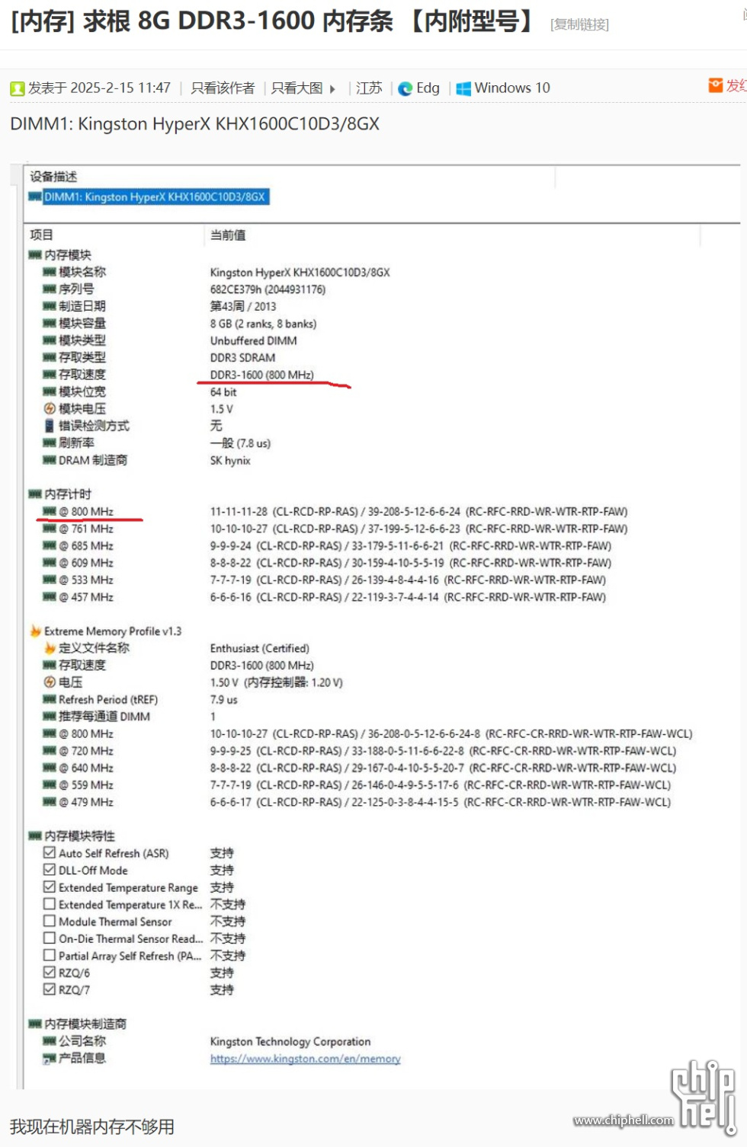This screenshot has height=1147, width=747.
Task: Click the value 第43周 / 2013
Action: point(243,306)
